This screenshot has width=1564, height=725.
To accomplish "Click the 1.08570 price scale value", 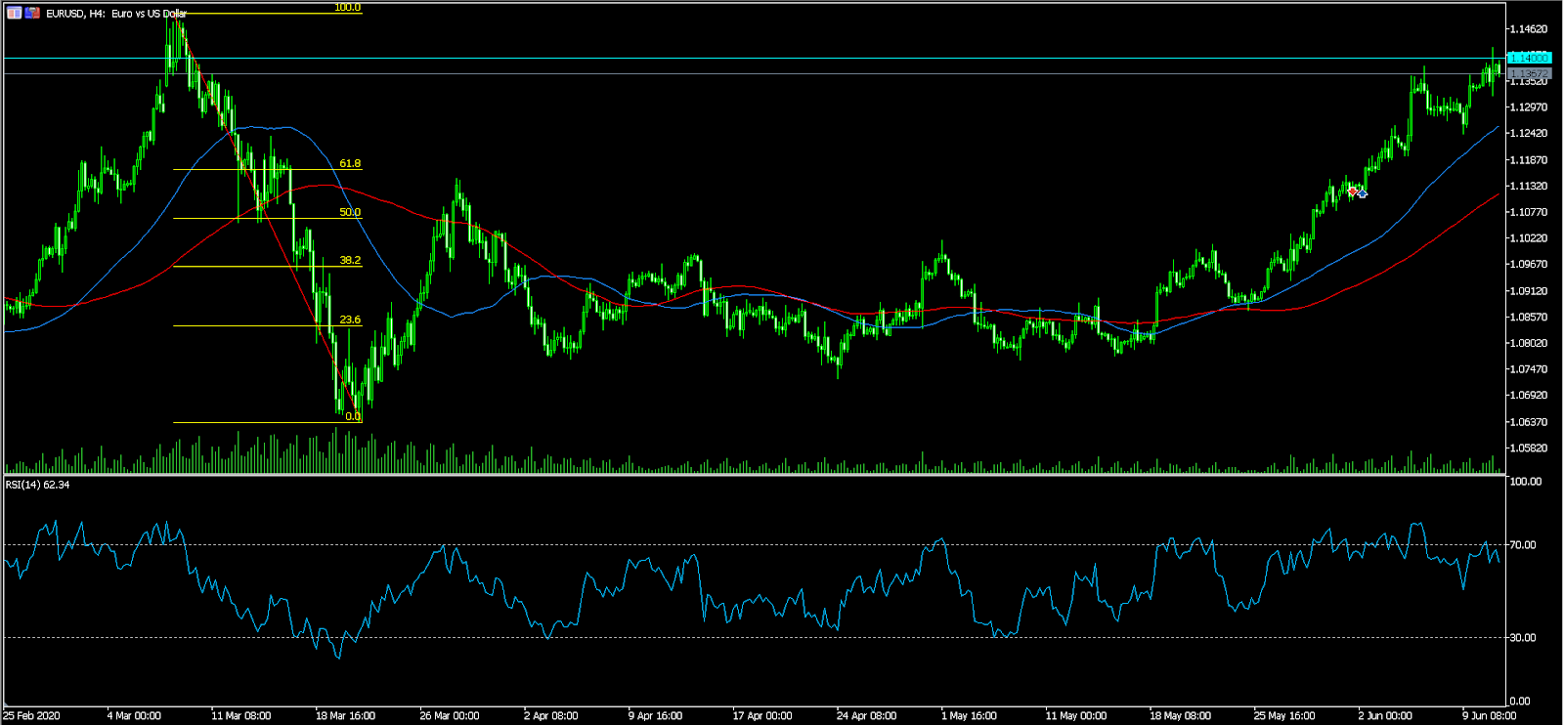I will click(x=1529, y=318).
